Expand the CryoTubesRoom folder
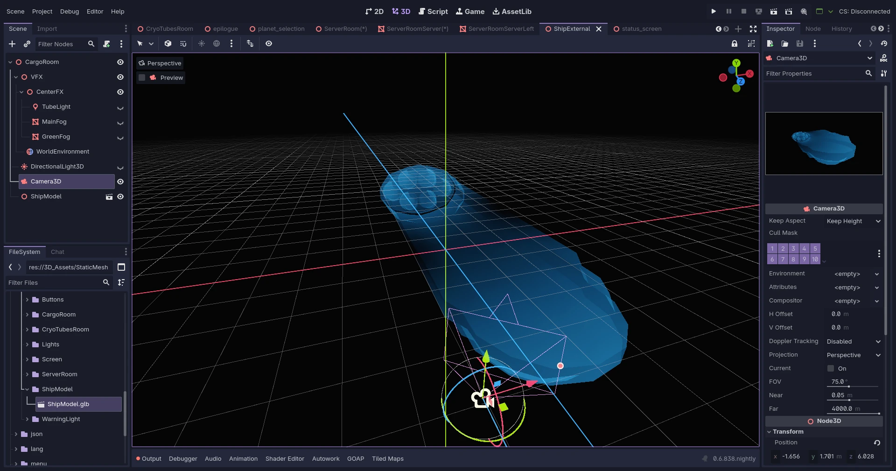The width and height of the screenshot is (896, 471). [27, 330]
